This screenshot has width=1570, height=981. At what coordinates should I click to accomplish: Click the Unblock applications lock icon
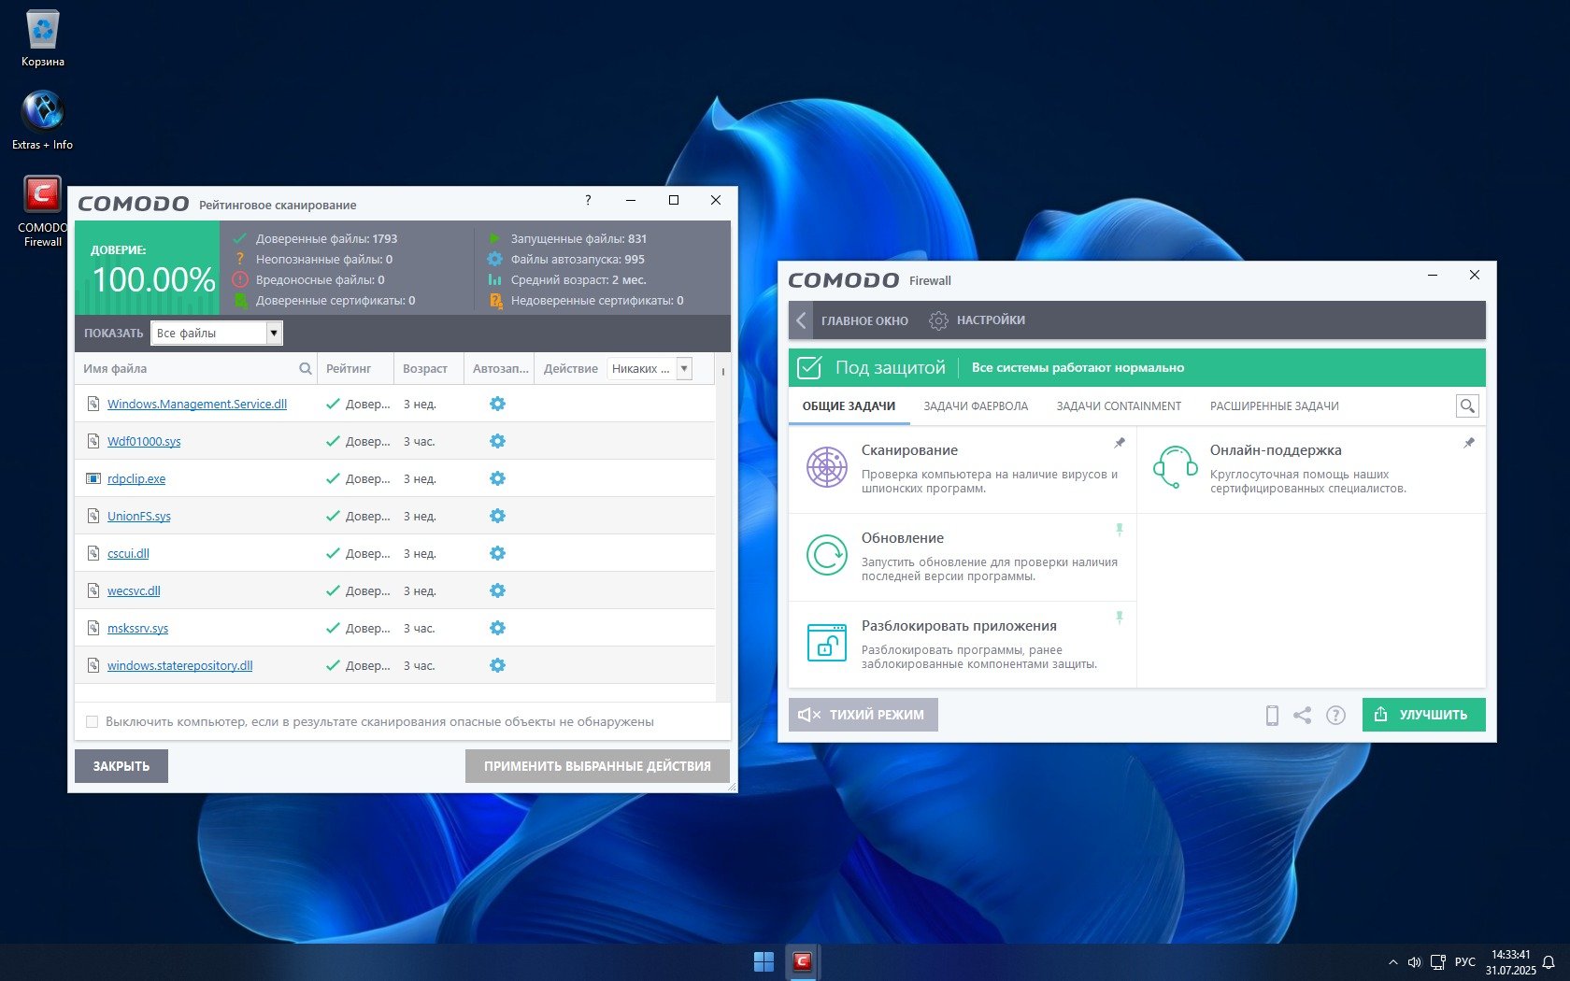pyautogui.click(x=826, y=643)
